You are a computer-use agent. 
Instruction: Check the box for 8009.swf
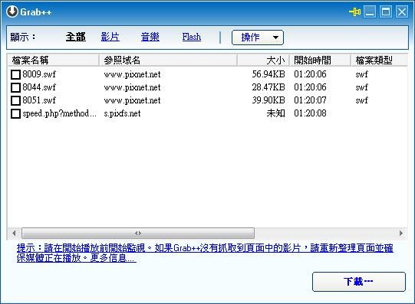tap(15, 74)
